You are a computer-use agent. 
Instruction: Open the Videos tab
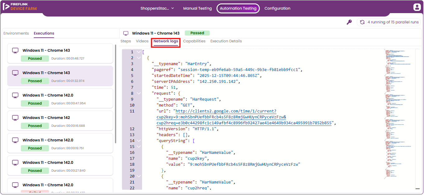[142, 41]
